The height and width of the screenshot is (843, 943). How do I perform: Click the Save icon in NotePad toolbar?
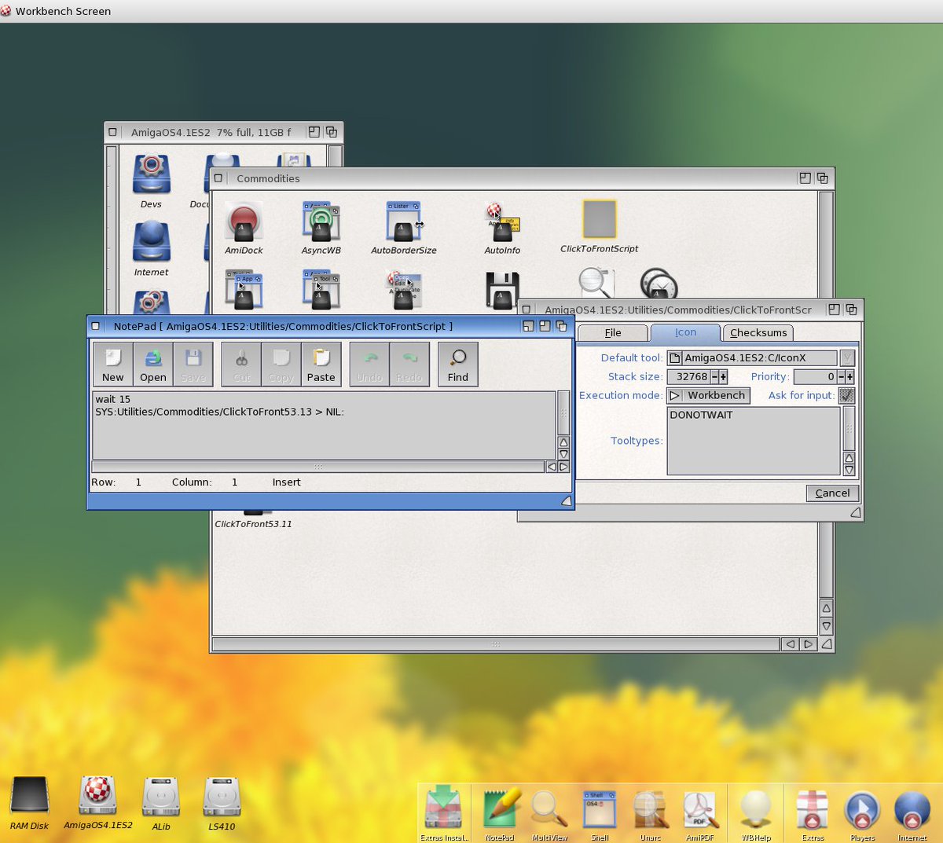point(193,365)
